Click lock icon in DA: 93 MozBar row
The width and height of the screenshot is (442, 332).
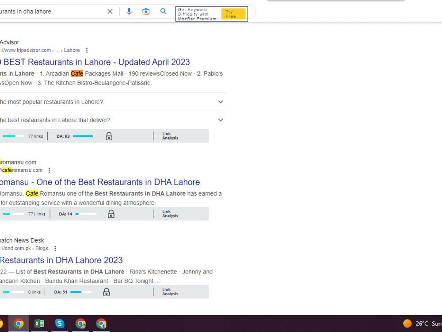click(x=109, y=136)
